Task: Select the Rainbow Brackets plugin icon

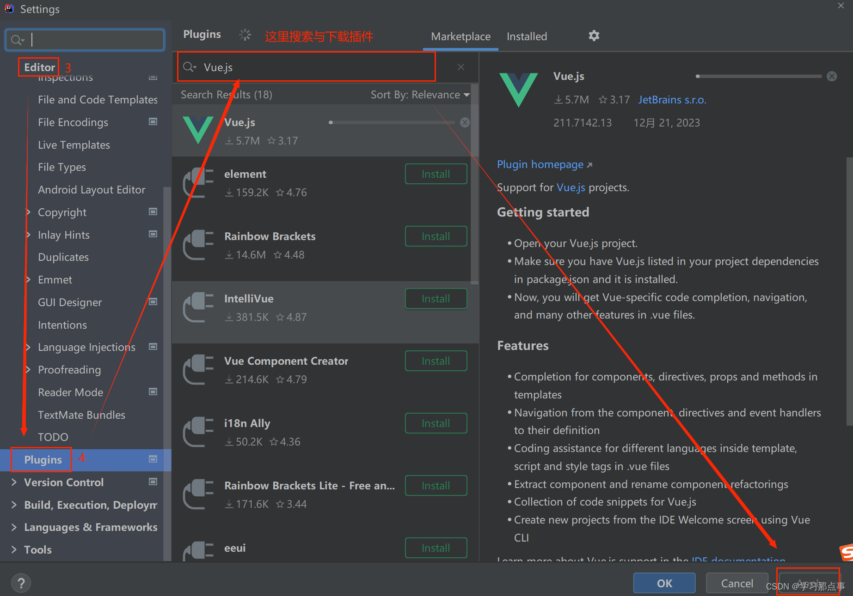Action: (198, 245)
